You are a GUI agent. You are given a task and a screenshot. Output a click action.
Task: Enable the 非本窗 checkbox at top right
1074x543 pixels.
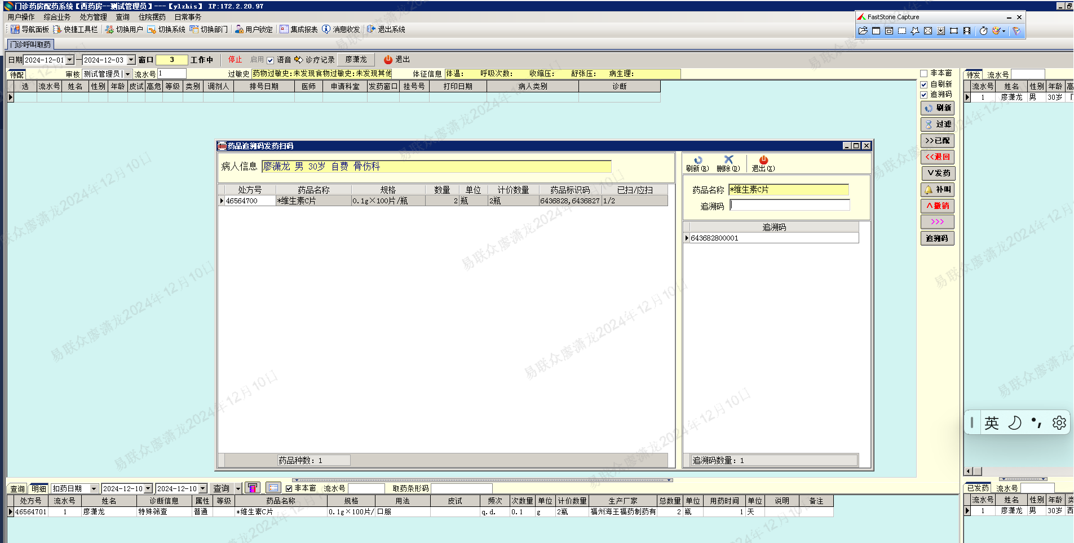924,73
